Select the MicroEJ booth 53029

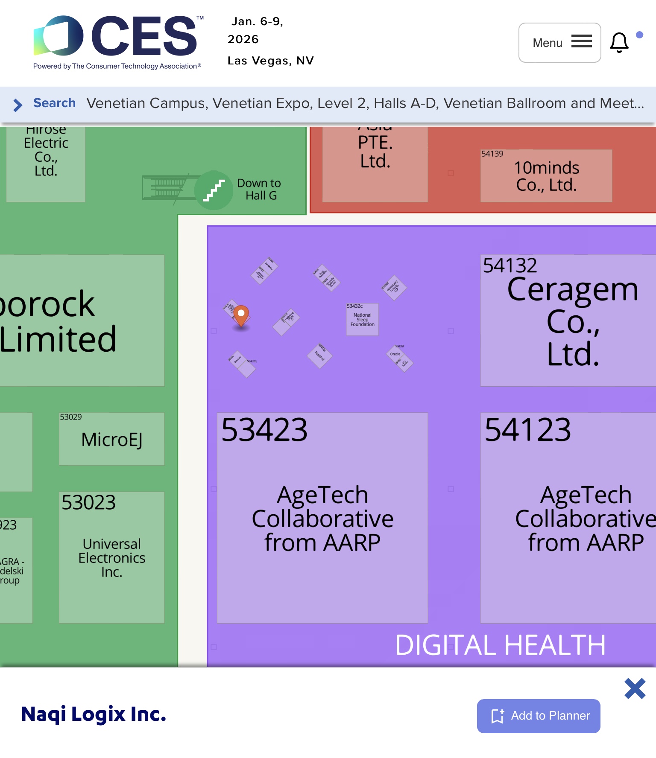(x=111, y=439)
